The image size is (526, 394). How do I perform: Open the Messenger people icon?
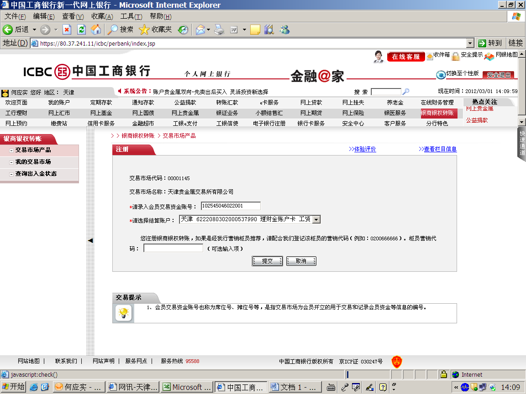284,30
